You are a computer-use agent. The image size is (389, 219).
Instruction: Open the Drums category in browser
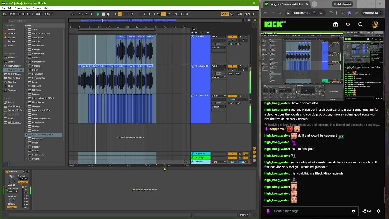[11, 62]
